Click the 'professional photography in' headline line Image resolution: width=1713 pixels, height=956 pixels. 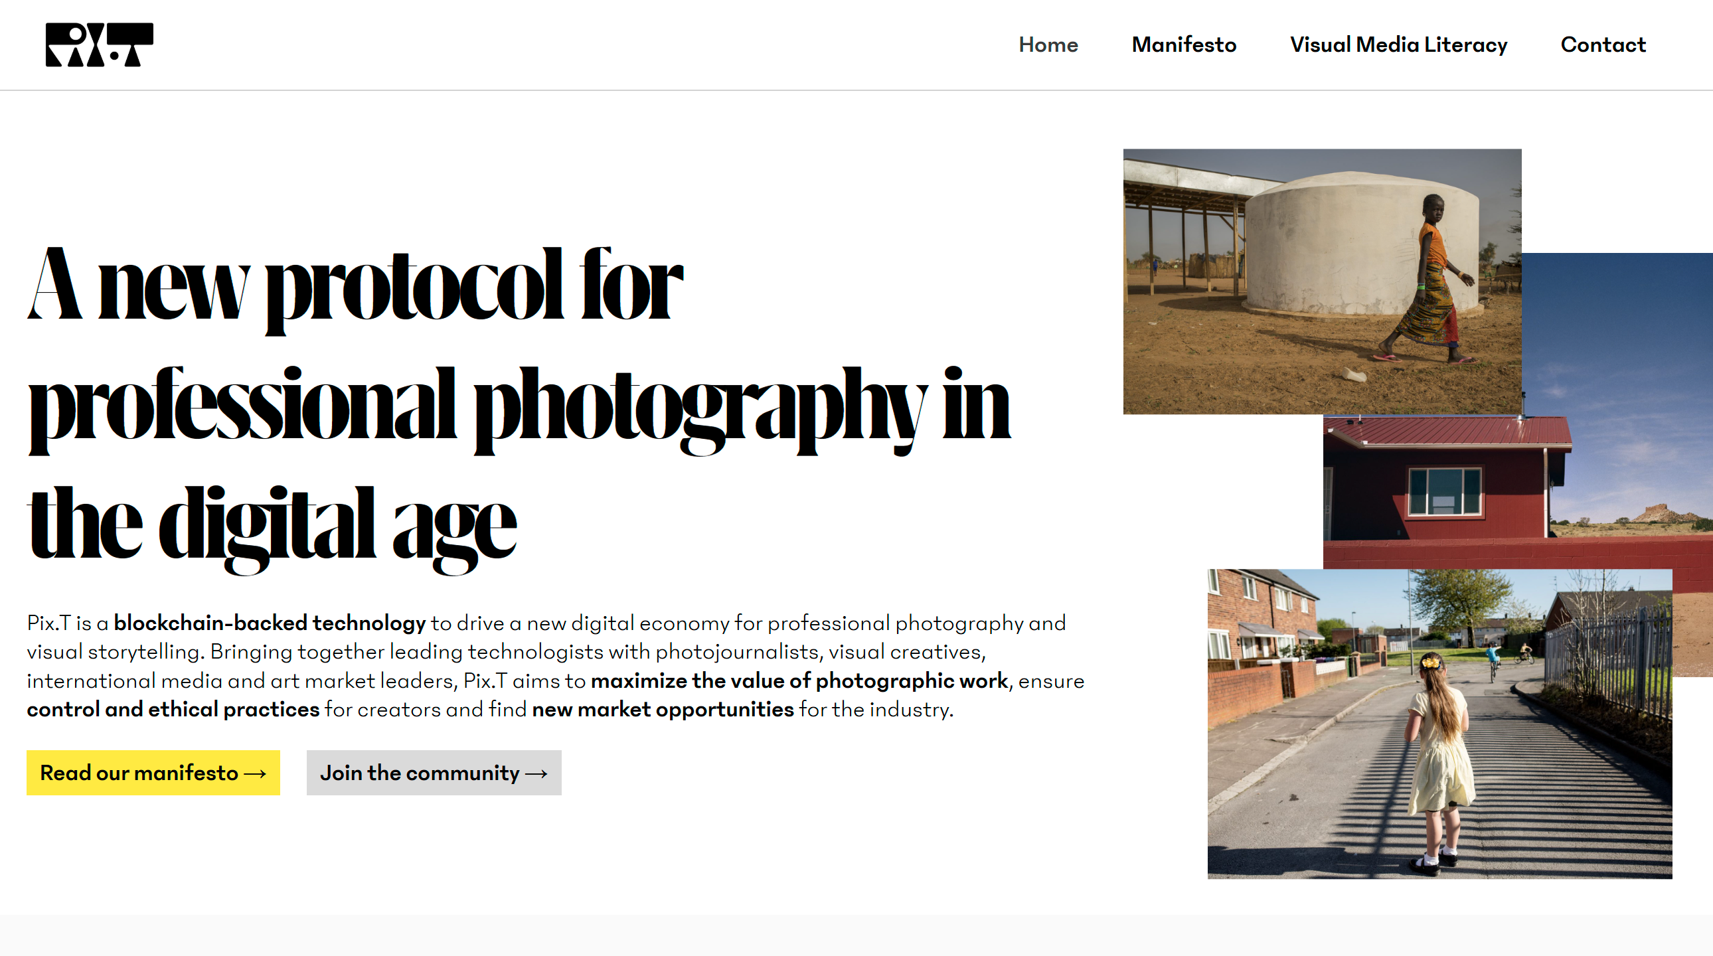click(519, 406)
